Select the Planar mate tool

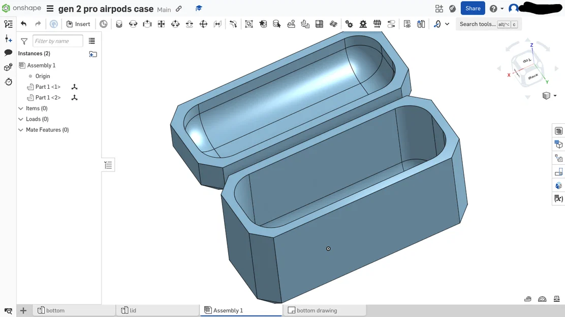161,24
